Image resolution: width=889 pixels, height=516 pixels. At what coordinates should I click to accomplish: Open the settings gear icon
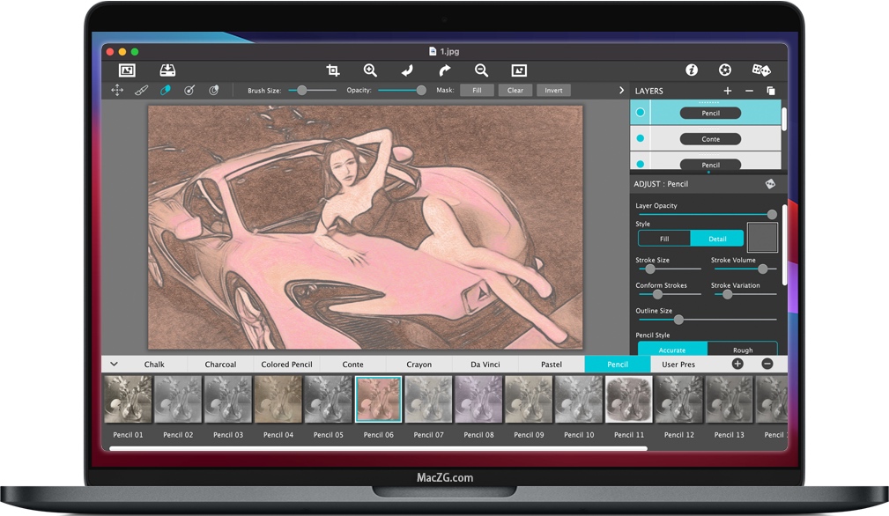coord(724,69)
